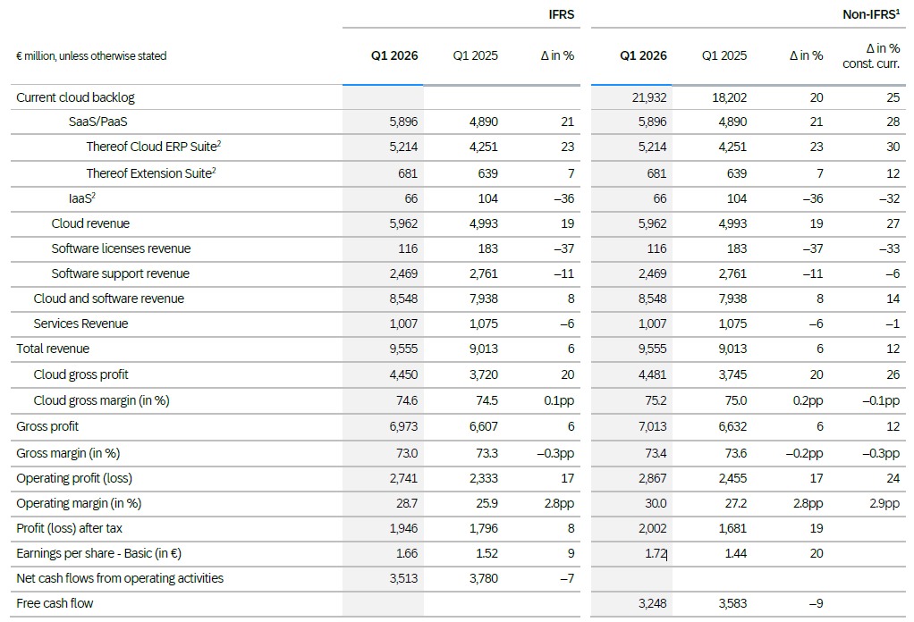Viewport: 914px width, 622px height.
Task: Click net operating cash flow value 3,513
Action: click(x=400, y=578)
